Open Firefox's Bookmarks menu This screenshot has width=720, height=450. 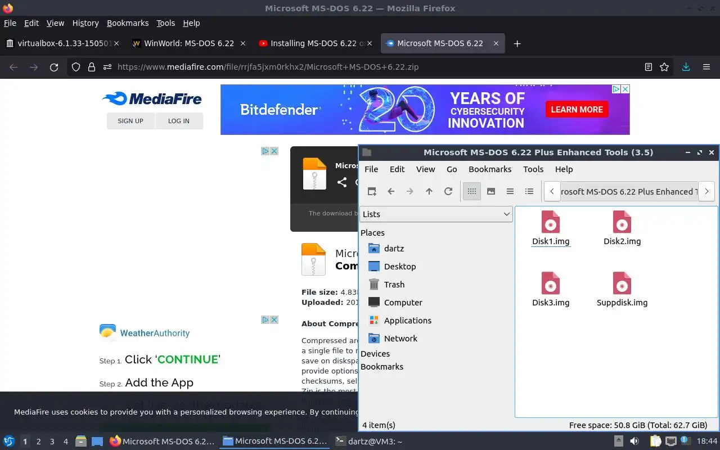[x=128, y=23]
